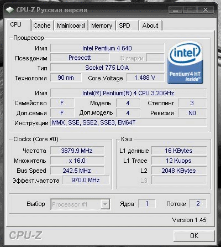The height and width of the screenshot is (247, 221).
Task: Click the Core Voltage 1.488 V field
Action: coord(145,78)
